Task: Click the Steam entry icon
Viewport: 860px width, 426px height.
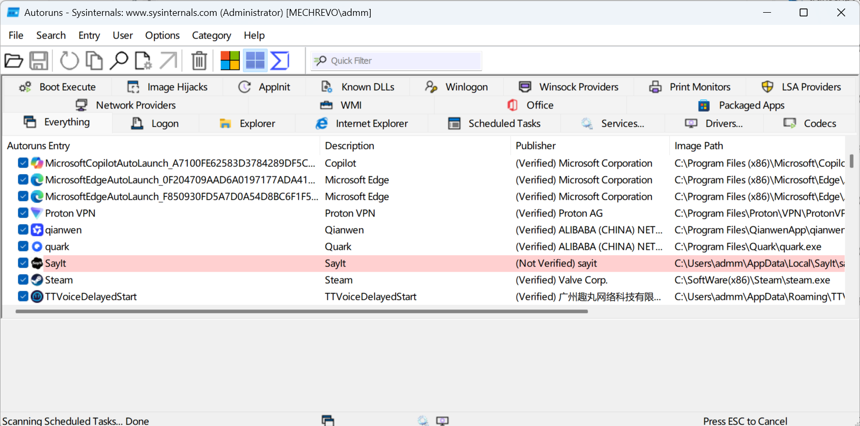Action: 37,280
